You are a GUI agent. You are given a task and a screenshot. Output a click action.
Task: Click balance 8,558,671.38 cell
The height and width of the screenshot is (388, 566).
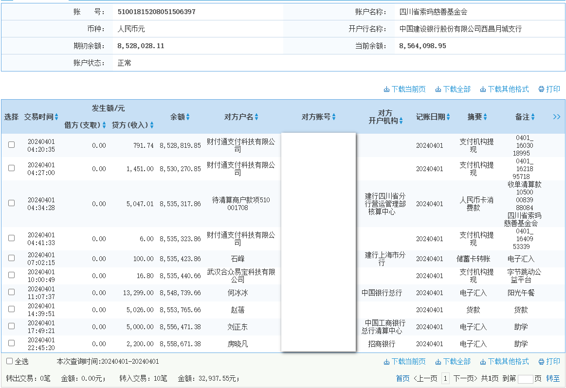(x=180, y=344)
